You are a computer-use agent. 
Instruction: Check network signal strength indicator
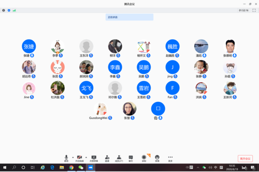click(14, 10)
